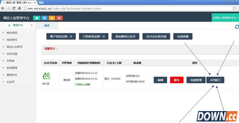
Task: Click the blue refresh icon at right
Action: click(x=237, y=27)
